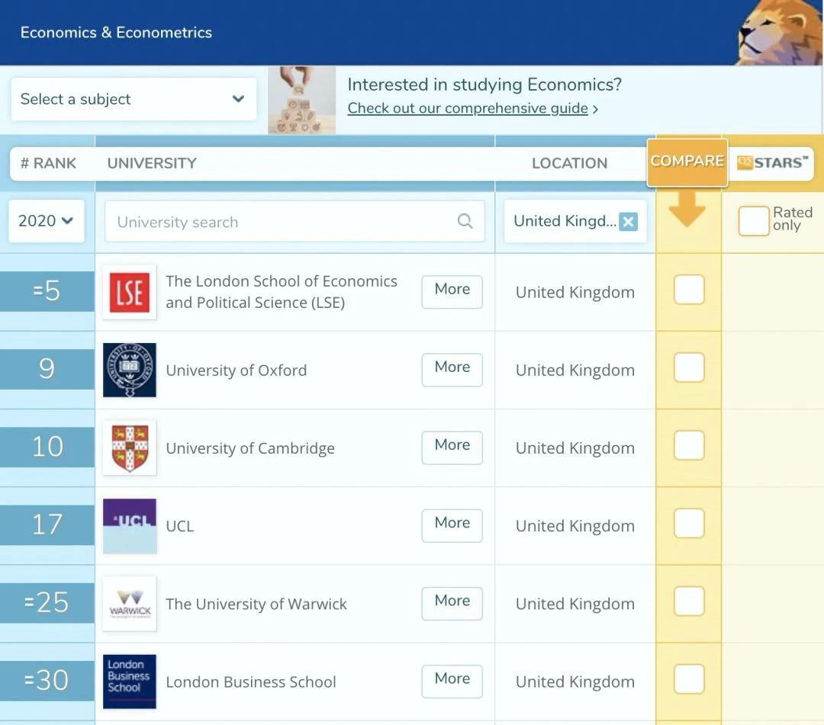Click the RANK column header
This screenshot has height=725, width=824.
click(48, 162)
